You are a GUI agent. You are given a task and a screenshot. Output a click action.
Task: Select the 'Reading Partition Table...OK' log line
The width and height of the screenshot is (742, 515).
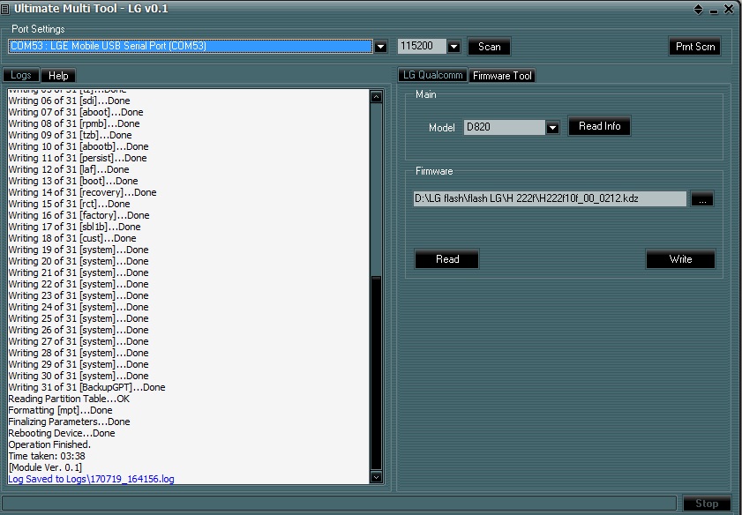click(69, 399)
